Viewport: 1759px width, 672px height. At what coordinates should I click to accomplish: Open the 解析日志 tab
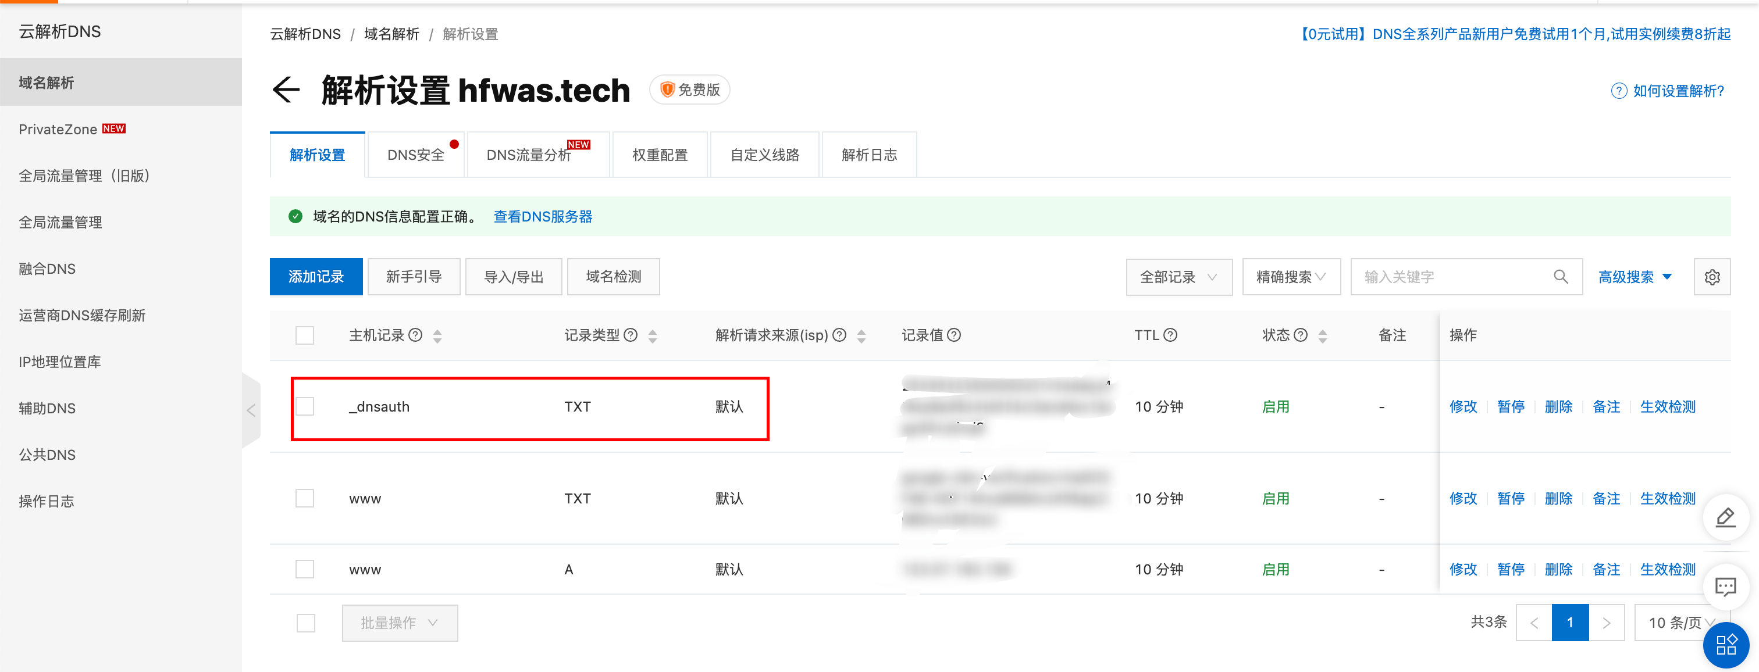[x=868, y=155]
